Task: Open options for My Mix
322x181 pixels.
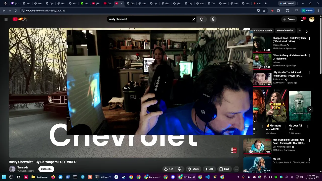Action: 309,159
